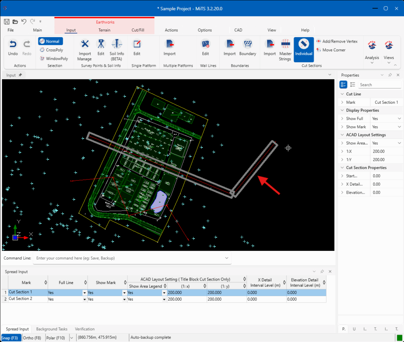Image resolution: width=404 pixels, height=342 pixels.
Task: Select CrossPoly selection mode
Action: 51,50
